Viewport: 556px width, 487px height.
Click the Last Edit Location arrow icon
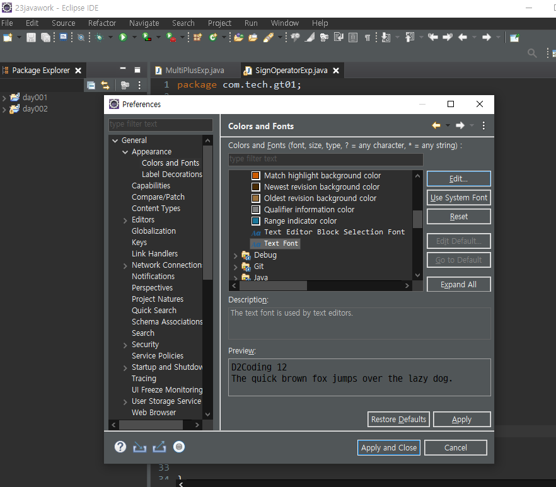pyautogui.click(x=432, y=37)
